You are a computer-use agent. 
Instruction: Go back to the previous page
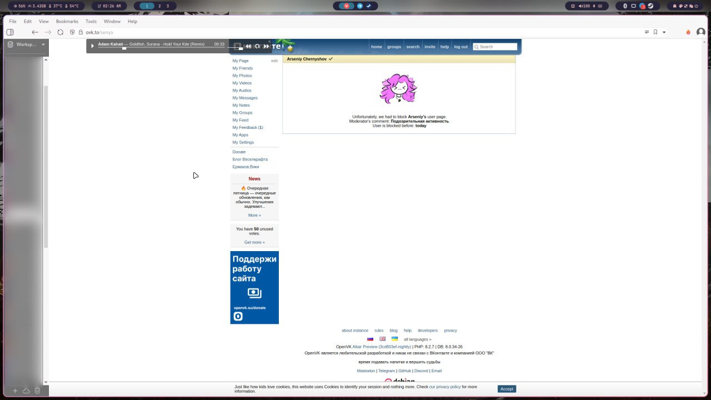[x=35, y=32]
